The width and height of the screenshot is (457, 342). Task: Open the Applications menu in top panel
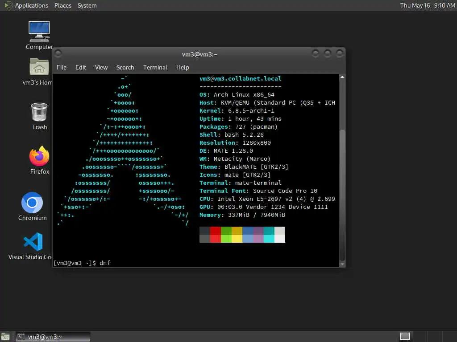[32, 5]
